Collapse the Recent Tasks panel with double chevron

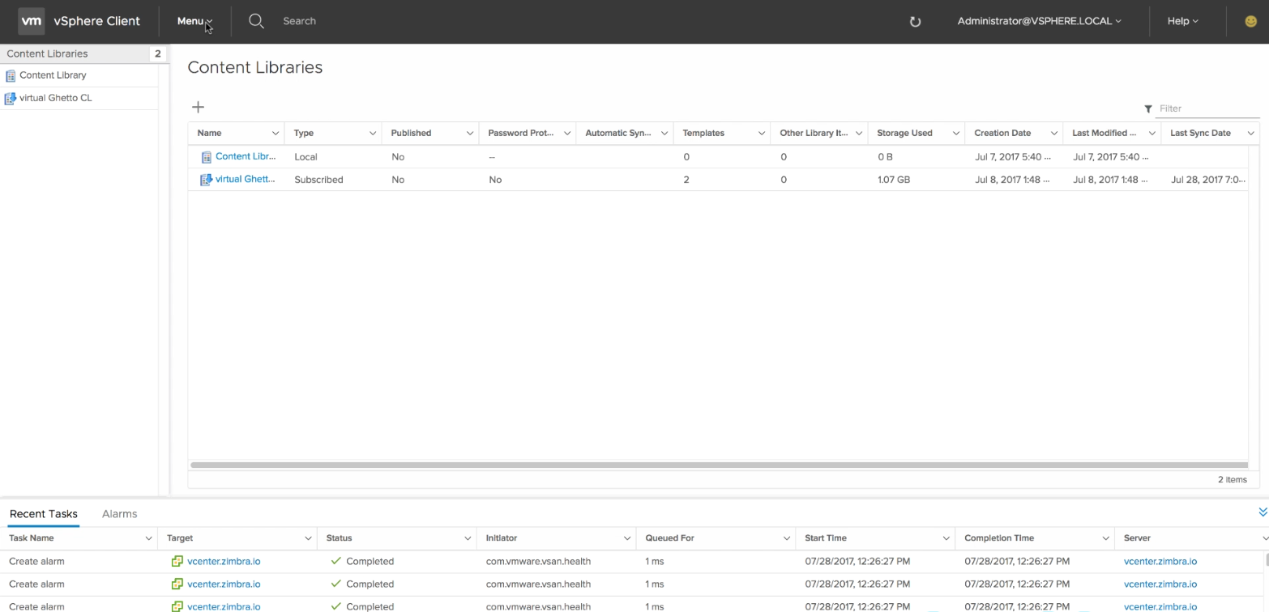click(1263, 512)
